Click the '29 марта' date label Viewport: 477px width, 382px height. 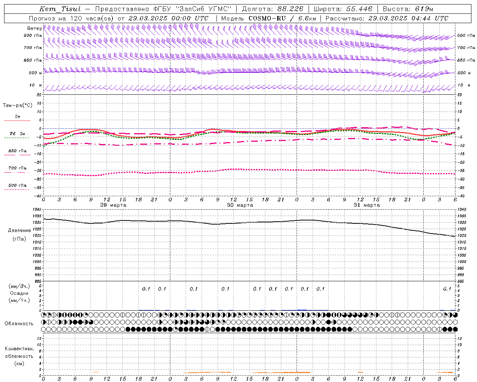pos(113,205)
